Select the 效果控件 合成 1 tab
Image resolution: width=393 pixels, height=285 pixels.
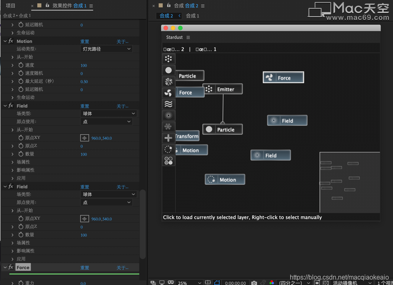70,6
